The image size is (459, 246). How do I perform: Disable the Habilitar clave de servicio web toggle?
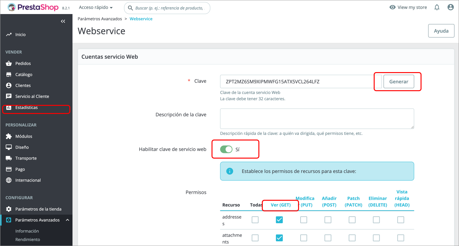(226, 149)
